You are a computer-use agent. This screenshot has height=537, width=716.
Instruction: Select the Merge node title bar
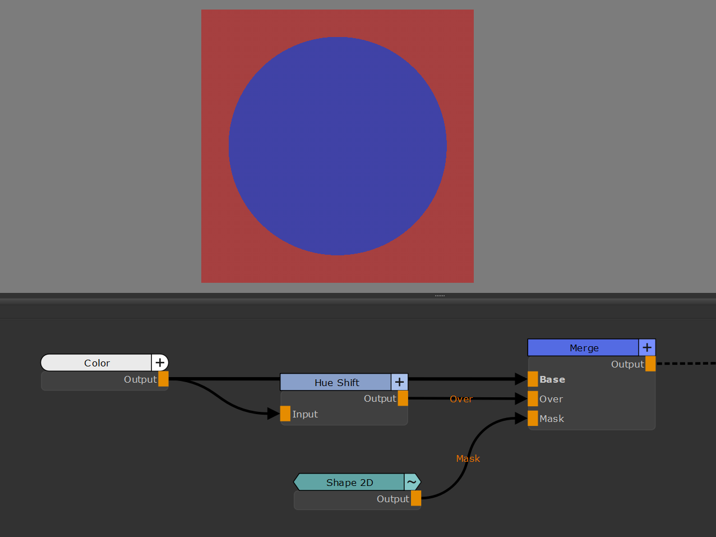tap(584, 348)
